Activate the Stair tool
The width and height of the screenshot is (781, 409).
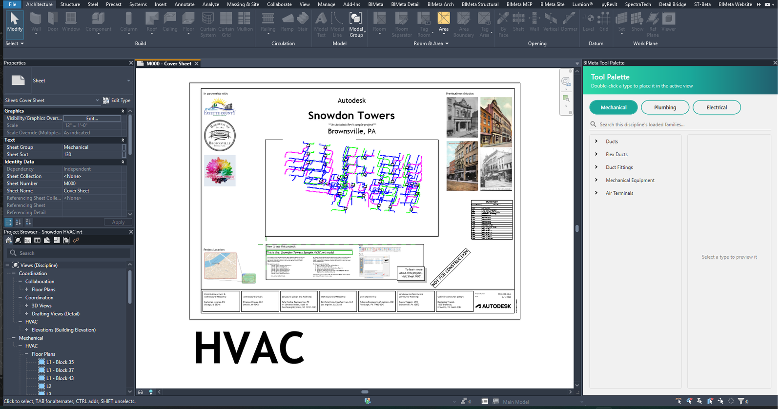[x=303, y=22]
